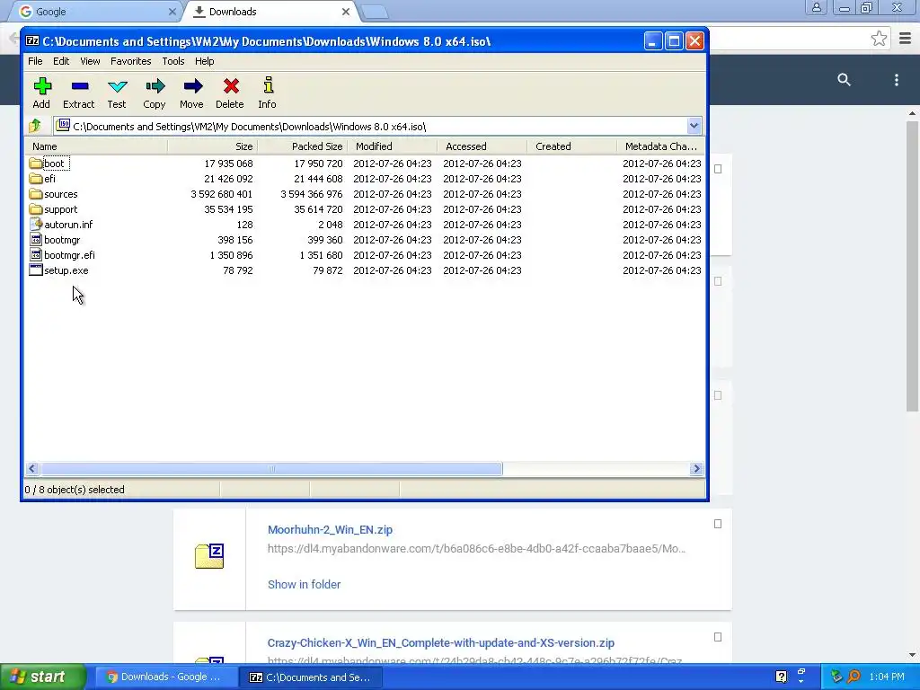Viewport: 920px width, 690px height.
Task: Select the support folder icon
Action: pyautogui.click(x=36, y=208)
